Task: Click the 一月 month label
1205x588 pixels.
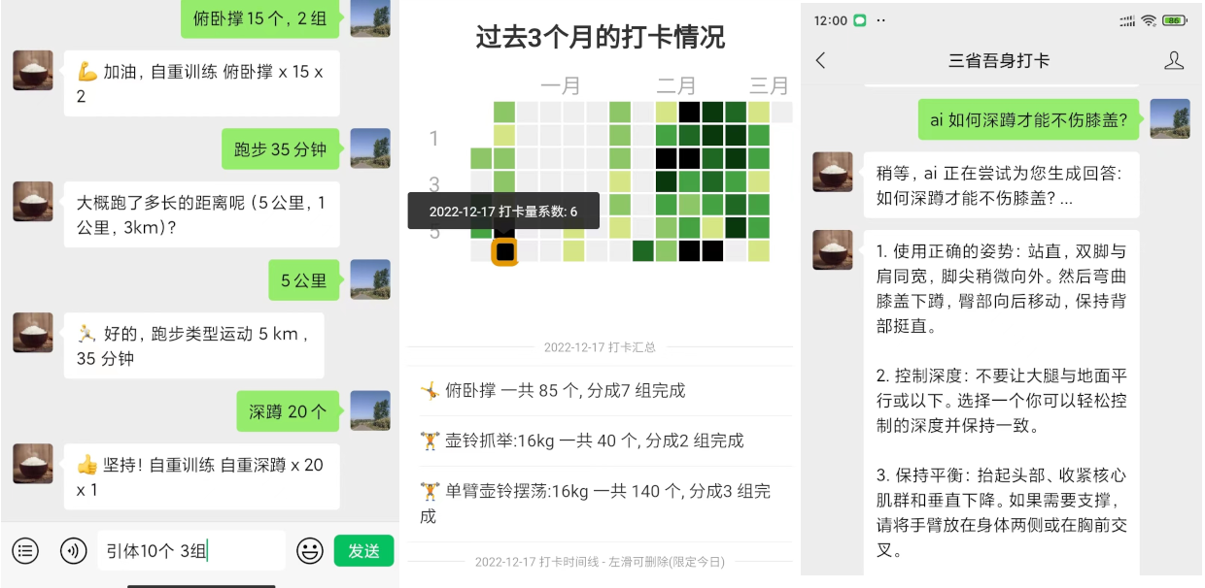Action: 561,85
